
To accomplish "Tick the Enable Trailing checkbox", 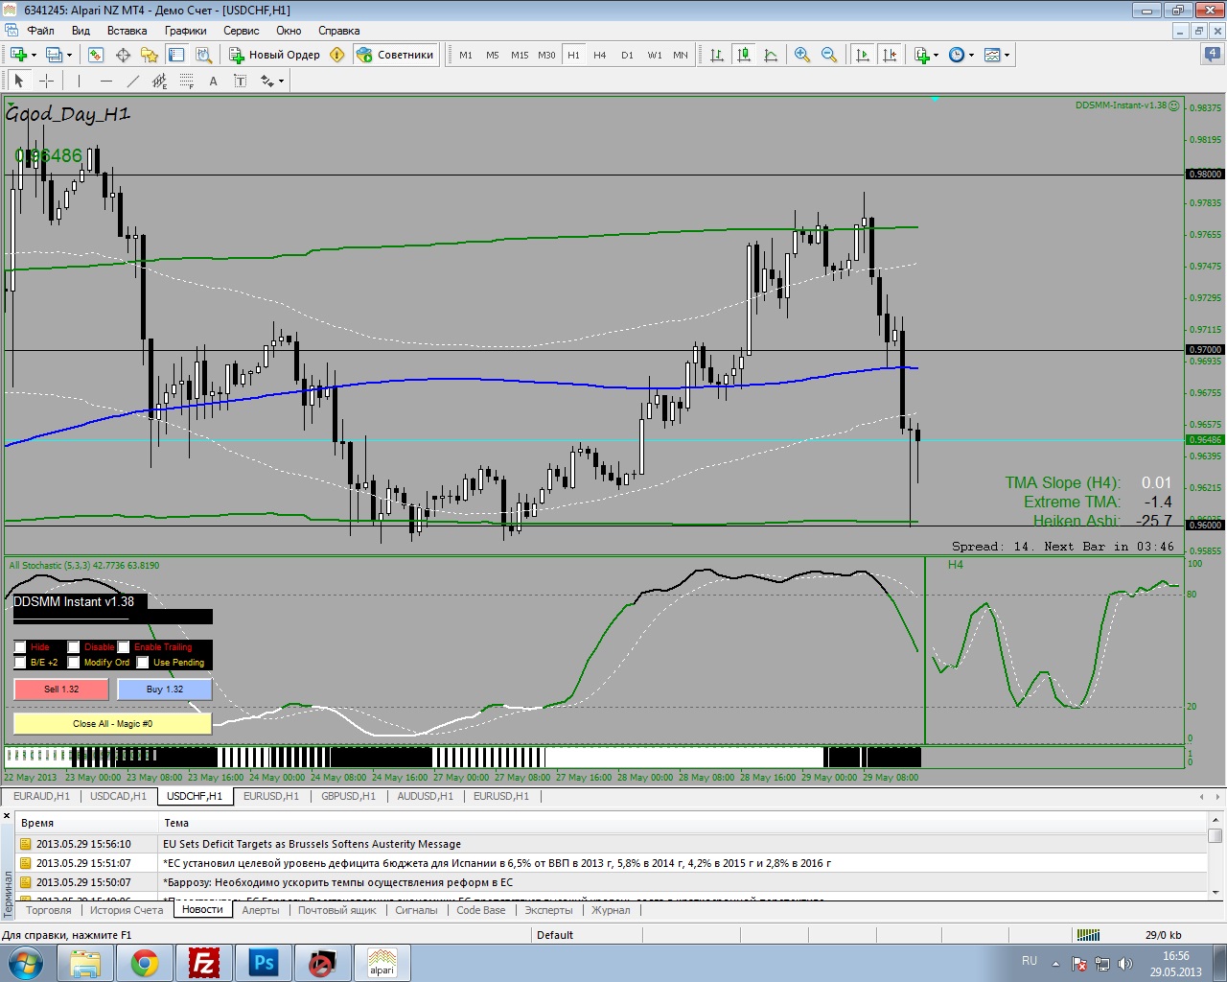I will (x=124, y=647).
